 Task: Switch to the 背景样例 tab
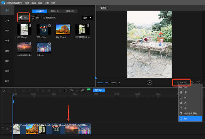pos(70,11)
